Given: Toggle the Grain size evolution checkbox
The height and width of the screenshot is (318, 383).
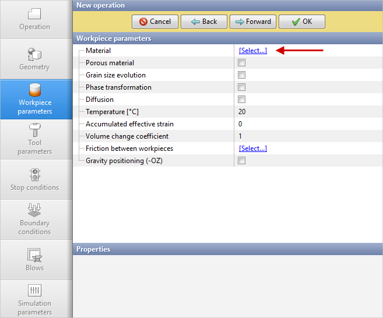Looking at the screenshot, I should click(241, 75).
